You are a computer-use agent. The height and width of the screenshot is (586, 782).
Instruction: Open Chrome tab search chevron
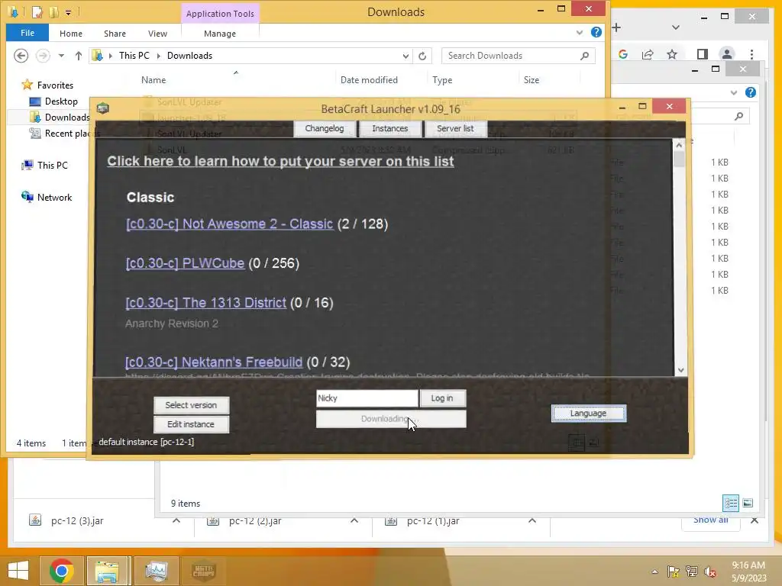(676, 27)
